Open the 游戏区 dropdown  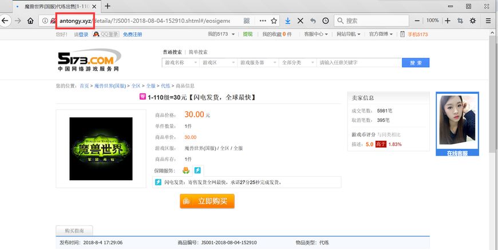(218, 63)
